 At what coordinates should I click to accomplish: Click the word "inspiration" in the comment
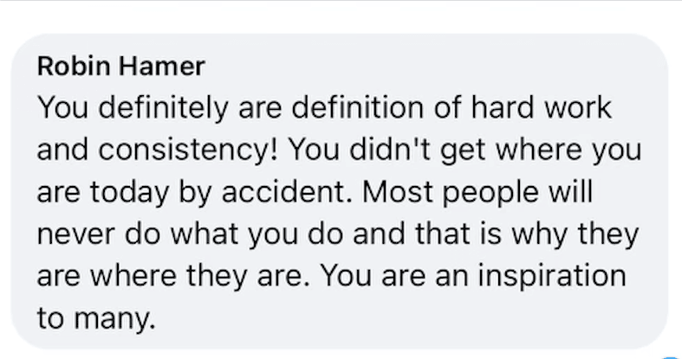coord(552,276)
